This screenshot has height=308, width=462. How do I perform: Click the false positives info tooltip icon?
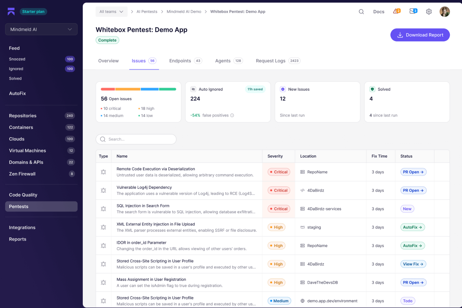click(x=232, y=115)
